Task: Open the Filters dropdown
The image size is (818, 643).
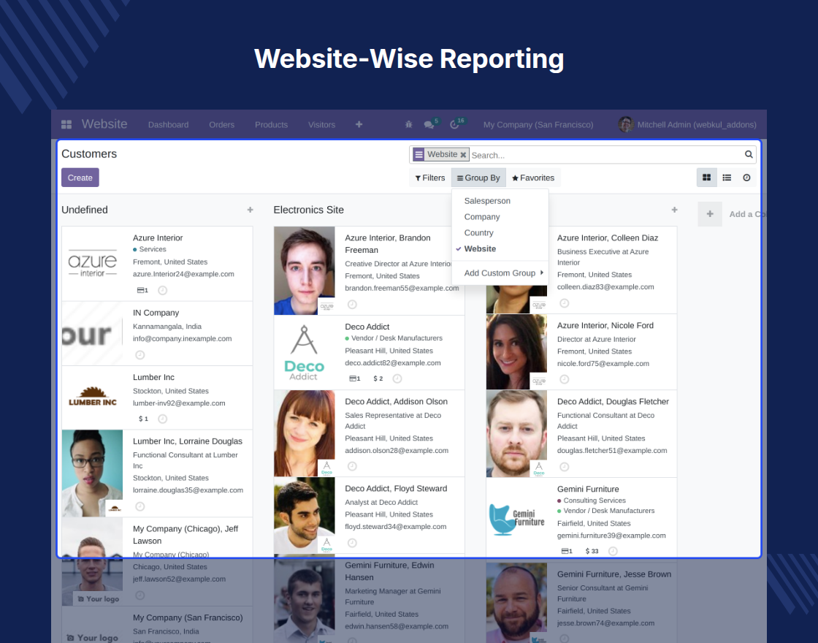Action: point(430,178)
